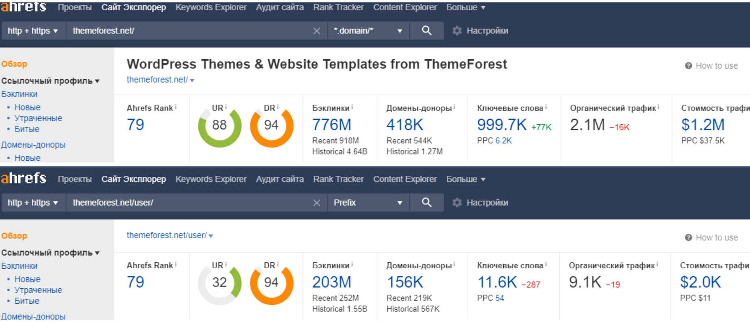Click the info icon beside the top Ключевые слова metric

(546, 107)
